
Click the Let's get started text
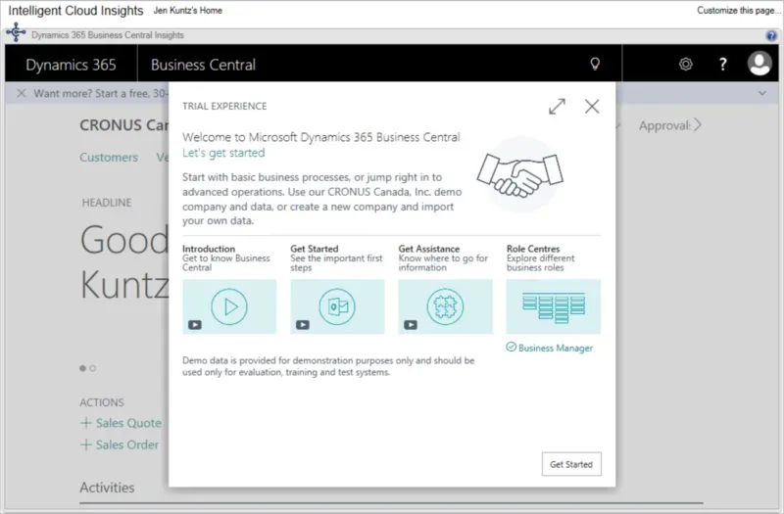coord(223,153)
